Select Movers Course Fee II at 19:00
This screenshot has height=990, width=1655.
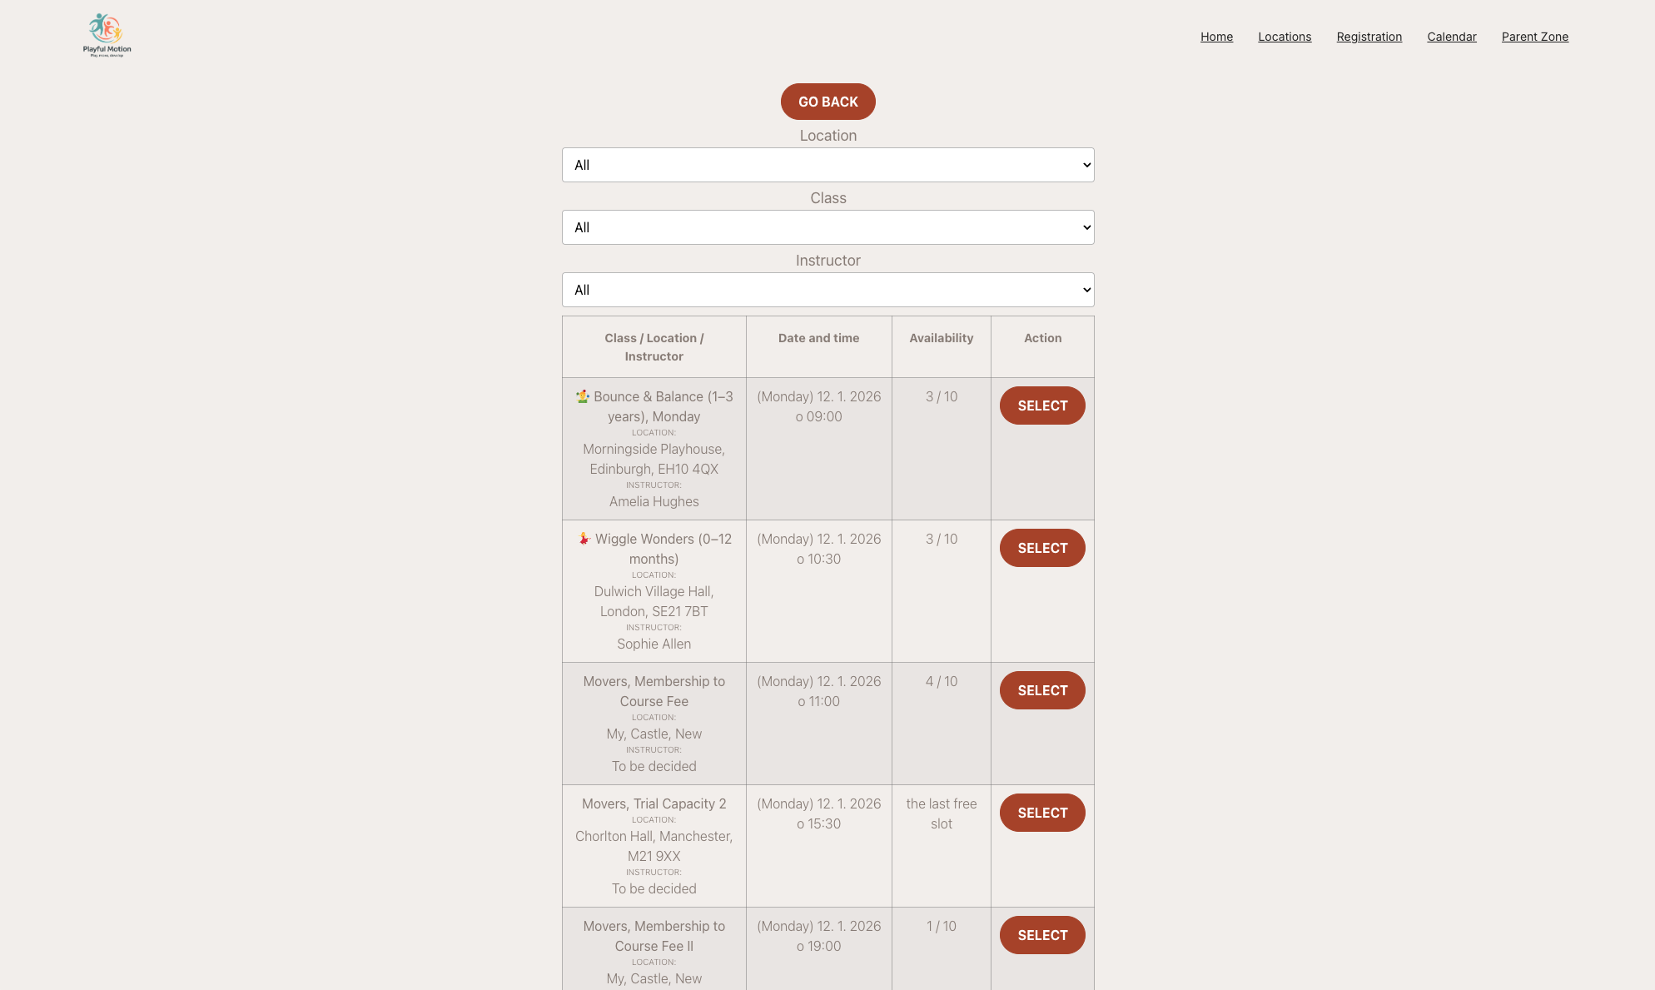point(1042,935)
